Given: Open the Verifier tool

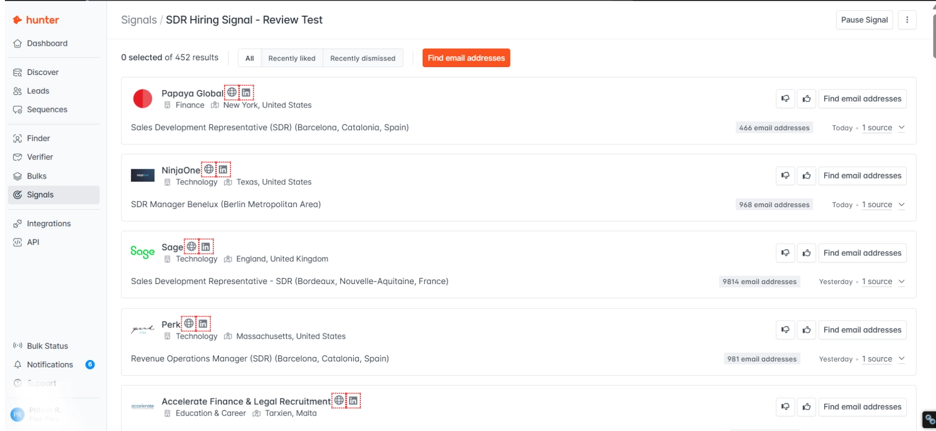Looking at the screenshot, I should click(x=54, y=157).
